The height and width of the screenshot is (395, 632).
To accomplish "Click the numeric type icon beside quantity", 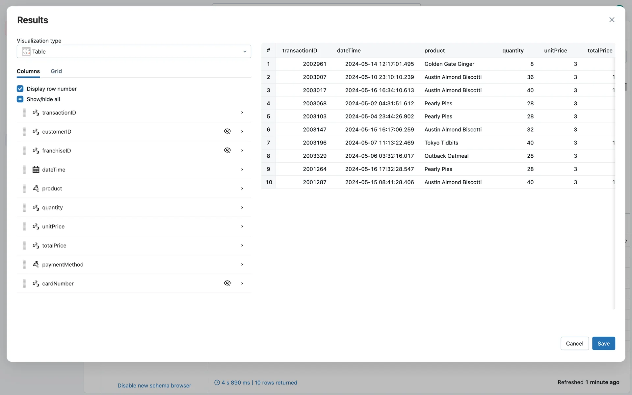I will [36, 208].
